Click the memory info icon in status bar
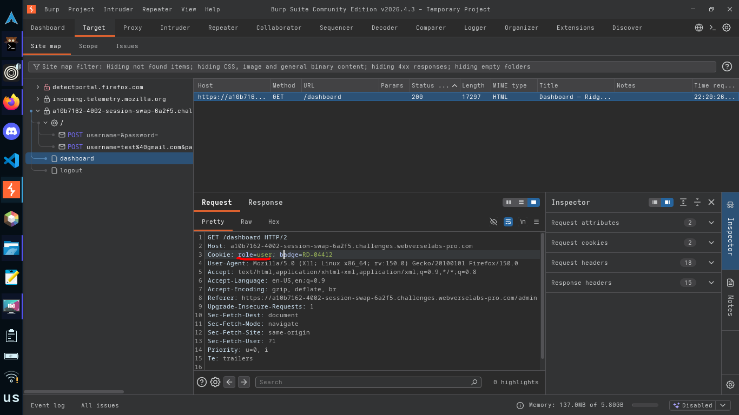Viewport: 739px width, 415px height. point(520,405)
